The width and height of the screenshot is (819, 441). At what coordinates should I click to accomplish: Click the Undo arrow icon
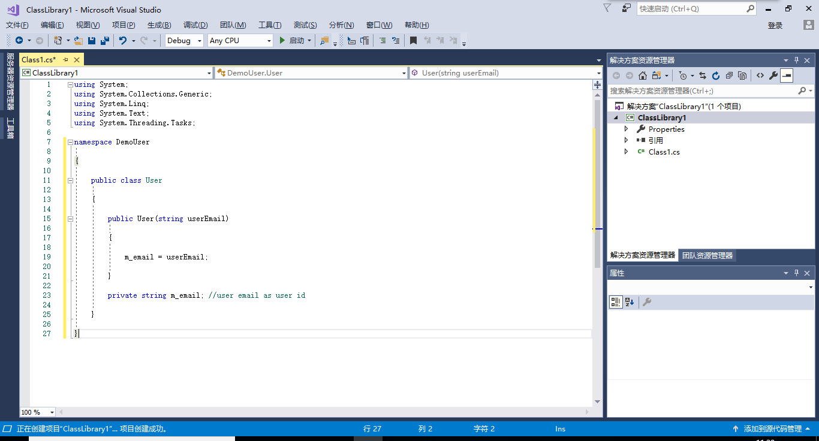point(122,41)
